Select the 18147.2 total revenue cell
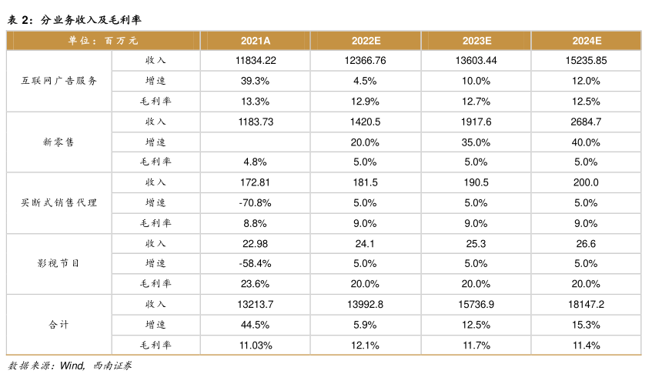This screenshot has width=652, height=374. pos(586,304)
